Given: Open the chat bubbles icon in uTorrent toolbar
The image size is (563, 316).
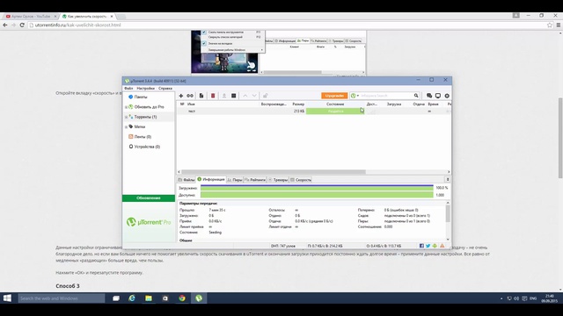Looking at the screenshot, I should coord(429,96).
